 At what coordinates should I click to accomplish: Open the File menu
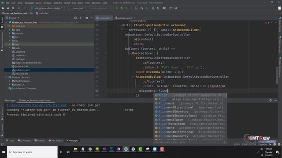(x=7, y=3)
